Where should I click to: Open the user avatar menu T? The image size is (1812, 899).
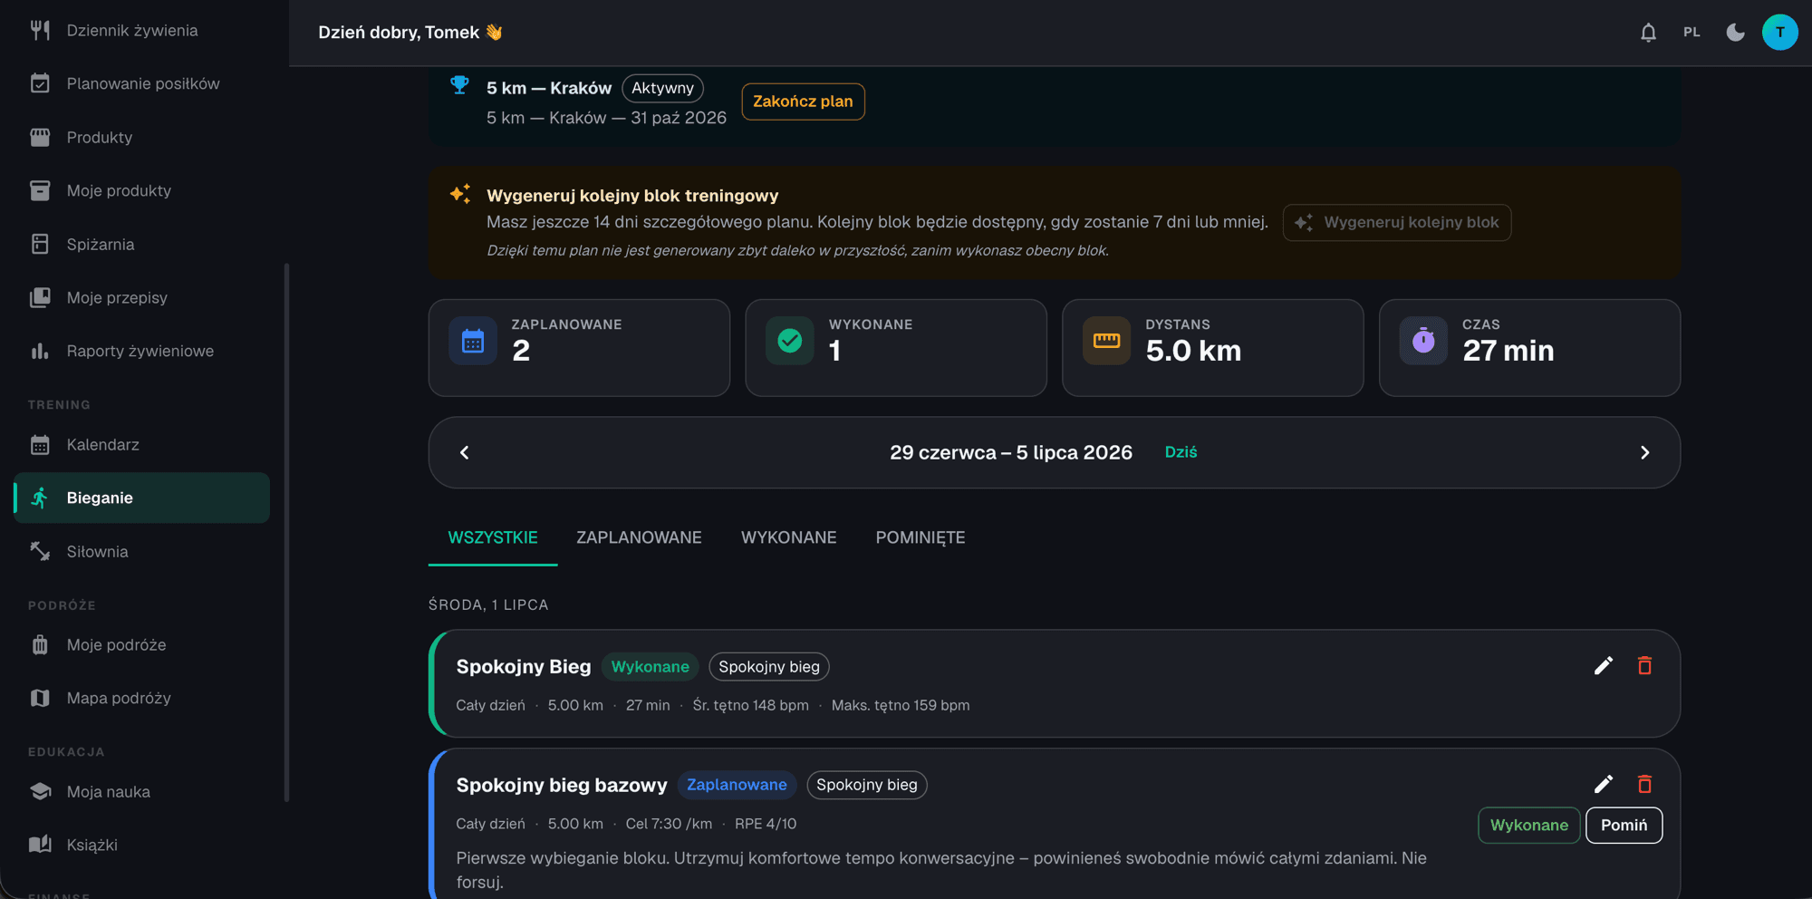click(x=1779, y=32)
